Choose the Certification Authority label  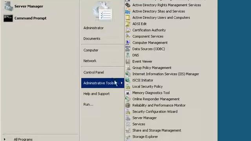(x=149, y=30)
